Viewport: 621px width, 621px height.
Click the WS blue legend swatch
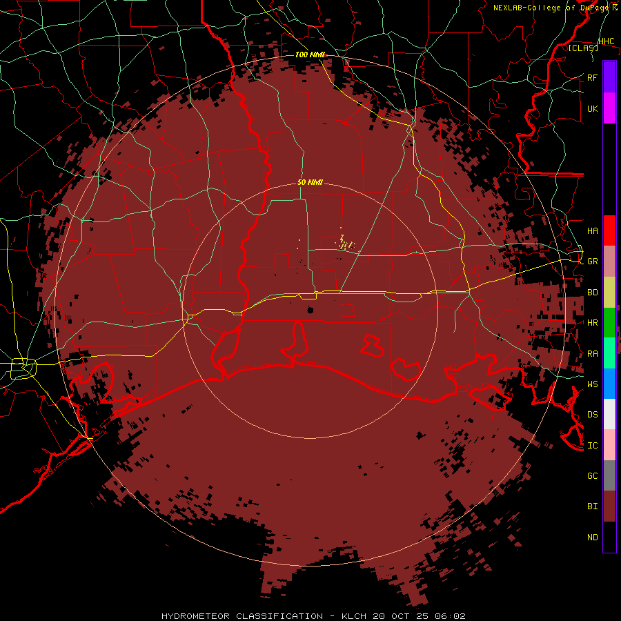[609, 384]
